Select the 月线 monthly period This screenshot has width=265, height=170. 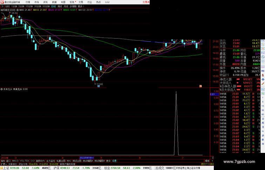(x=66, y=6)
